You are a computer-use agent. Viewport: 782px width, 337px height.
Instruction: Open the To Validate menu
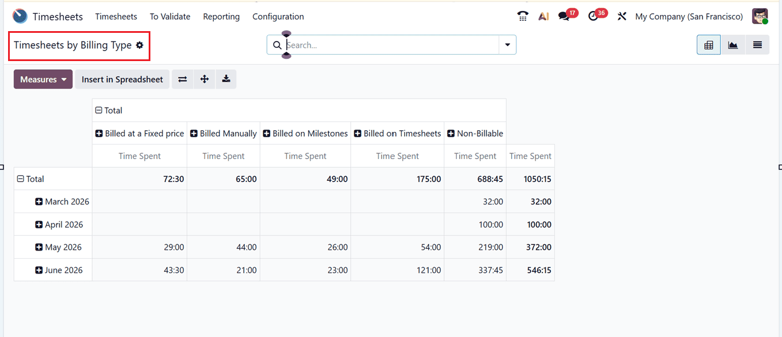[170, 17]
